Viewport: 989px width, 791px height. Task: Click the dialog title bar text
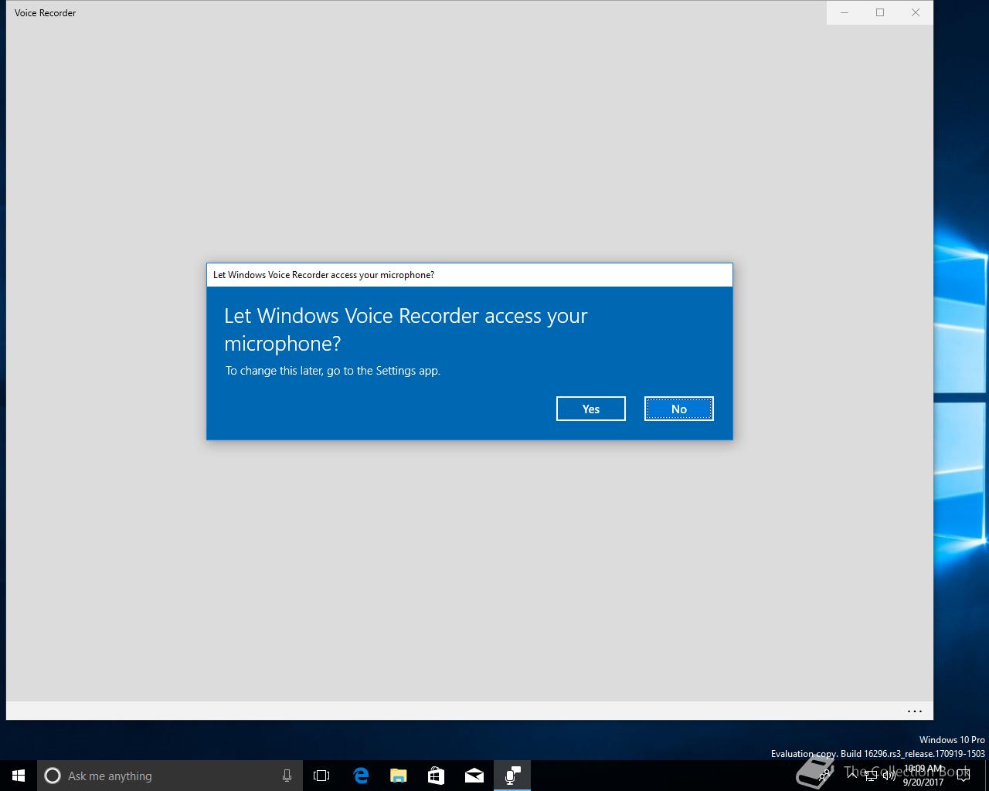324,275
